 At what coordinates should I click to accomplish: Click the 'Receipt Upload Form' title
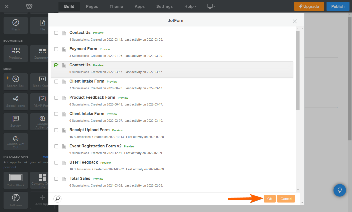(89, 130)
